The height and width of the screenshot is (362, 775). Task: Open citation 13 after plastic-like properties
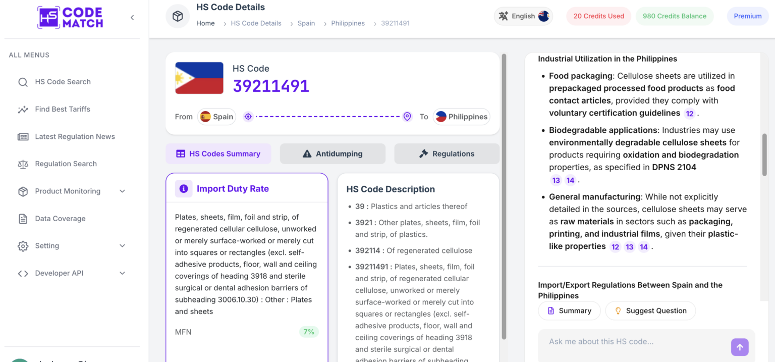pyautogui.click(x=629, y=247)
